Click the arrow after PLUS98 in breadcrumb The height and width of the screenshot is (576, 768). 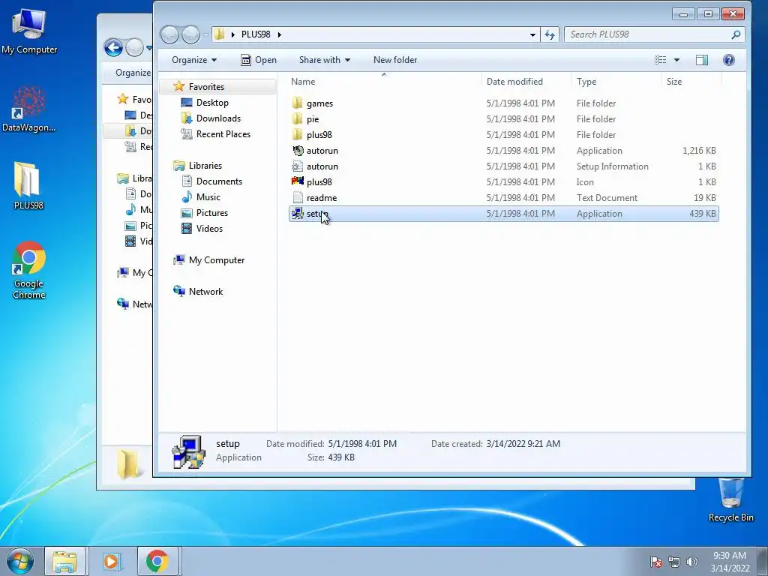coord(280,34)
